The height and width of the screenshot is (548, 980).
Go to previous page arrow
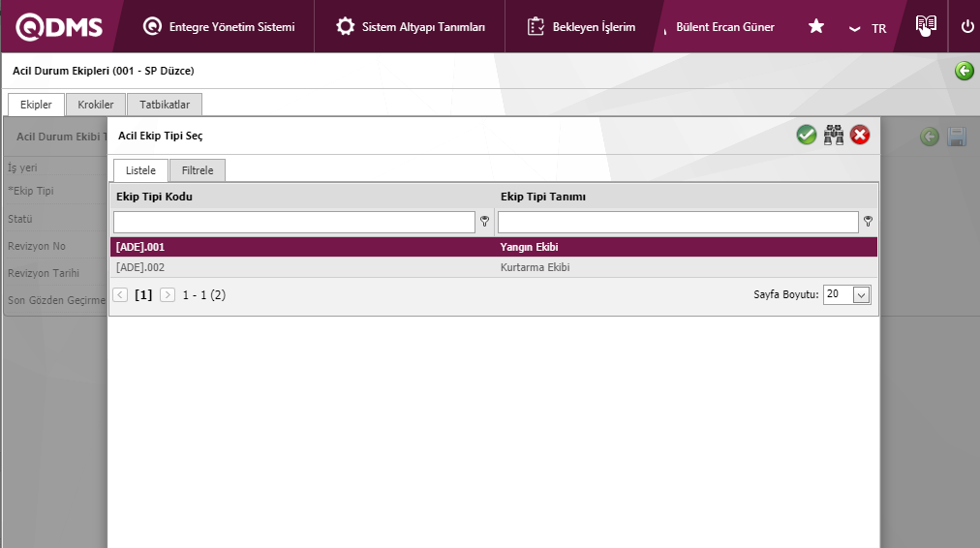tap(121, 295)
